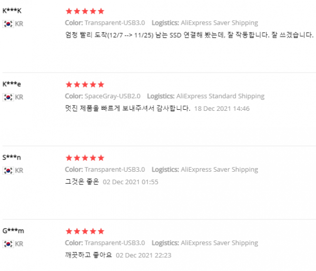Select reviewer name G***m
The image size is (316, 271).
(13, 231)
